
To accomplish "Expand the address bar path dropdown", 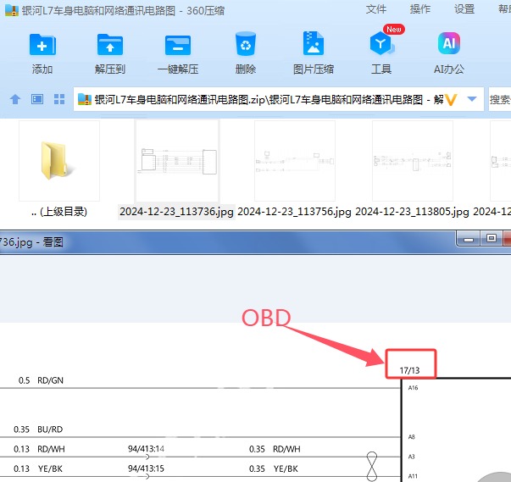I will [x=472, y=98].
